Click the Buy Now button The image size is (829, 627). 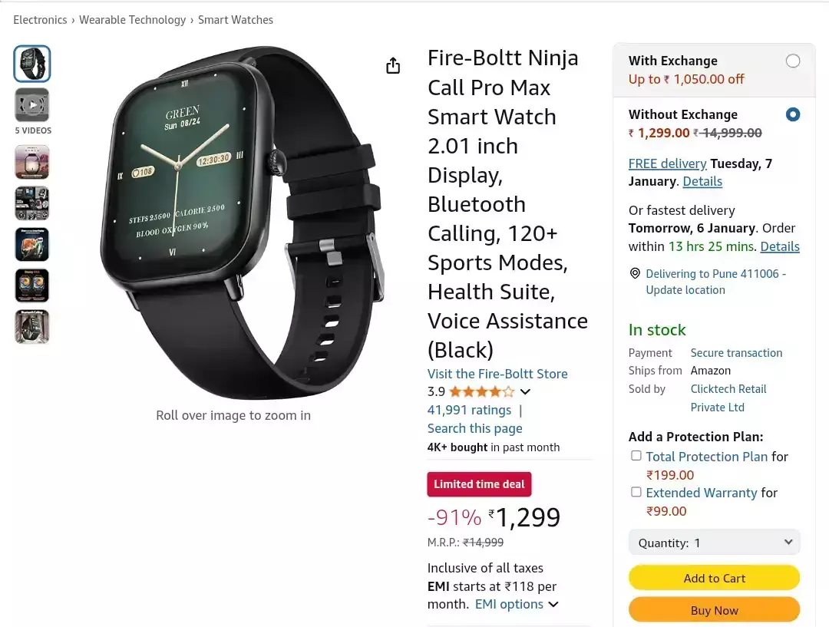coord(714,610)
